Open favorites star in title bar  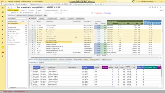[x=139, y=1]
